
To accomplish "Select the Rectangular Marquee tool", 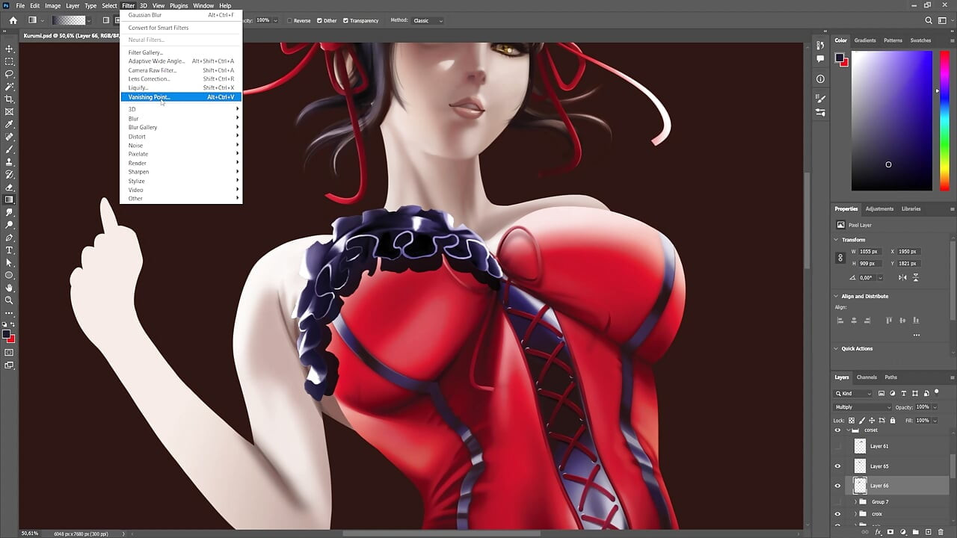I will 10,61.
